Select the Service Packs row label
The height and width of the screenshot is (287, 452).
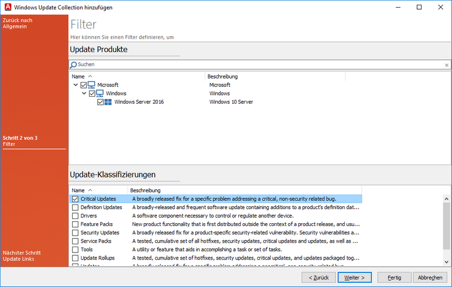(95, 241)
